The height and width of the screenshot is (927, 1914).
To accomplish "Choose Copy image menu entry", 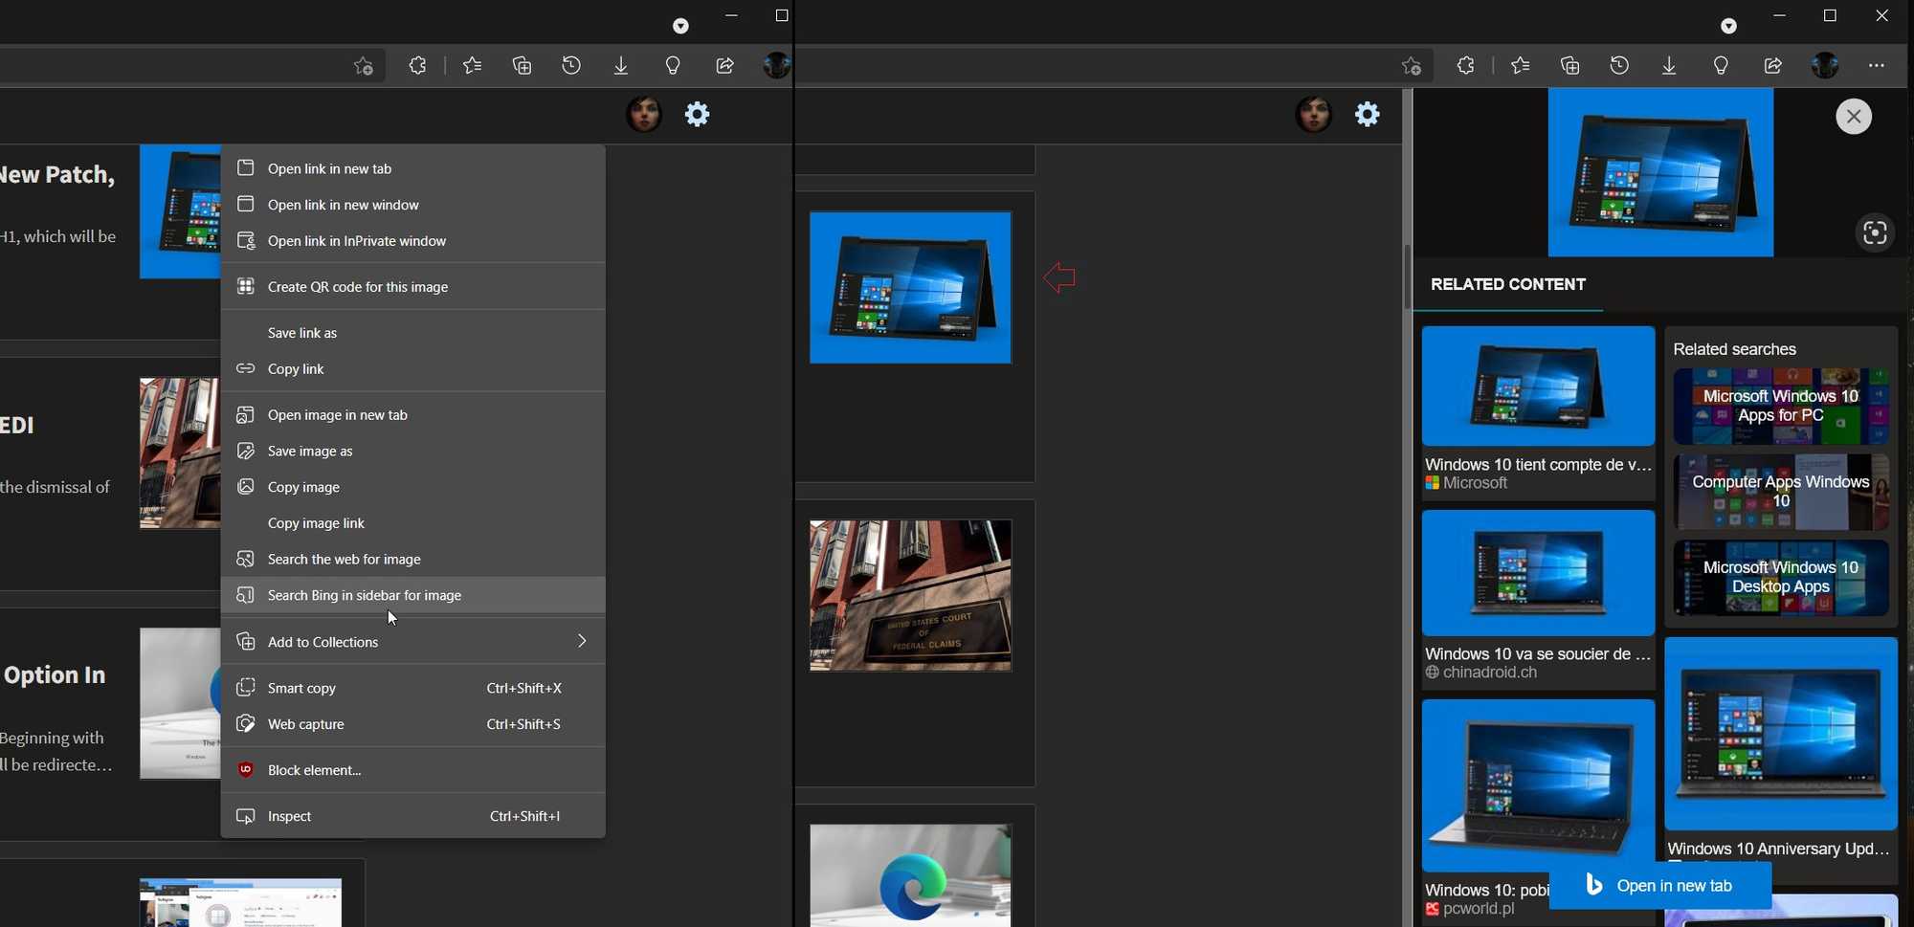I will click(413, 487).
